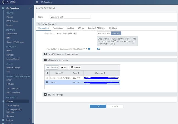Select the Secure Internet Access name cell
The image size is (178, 124).
(60, 78)
